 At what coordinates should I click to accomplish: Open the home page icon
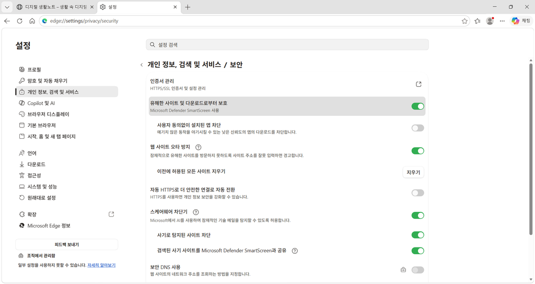tap(32, 21)
